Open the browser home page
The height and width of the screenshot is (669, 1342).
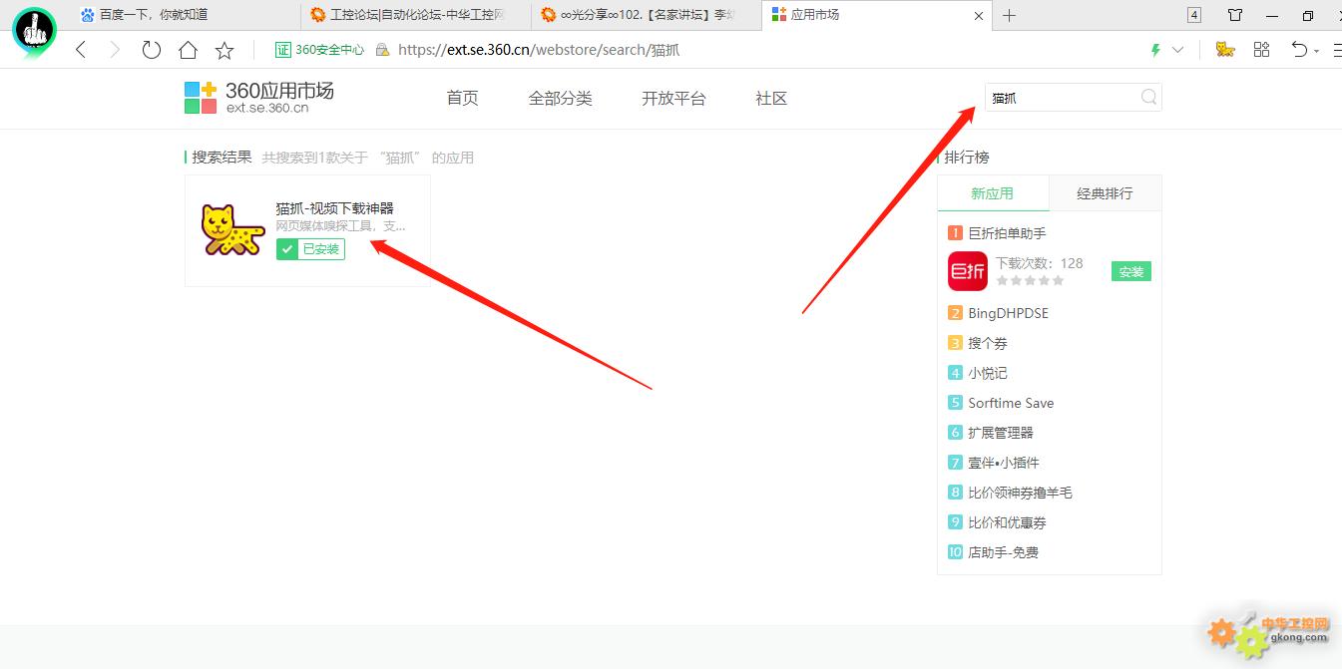tap(188, 50)
